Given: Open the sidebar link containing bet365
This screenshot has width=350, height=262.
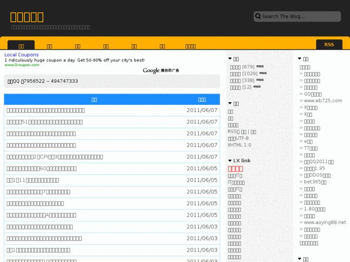Looking at the screenshot, I should 315,182.
